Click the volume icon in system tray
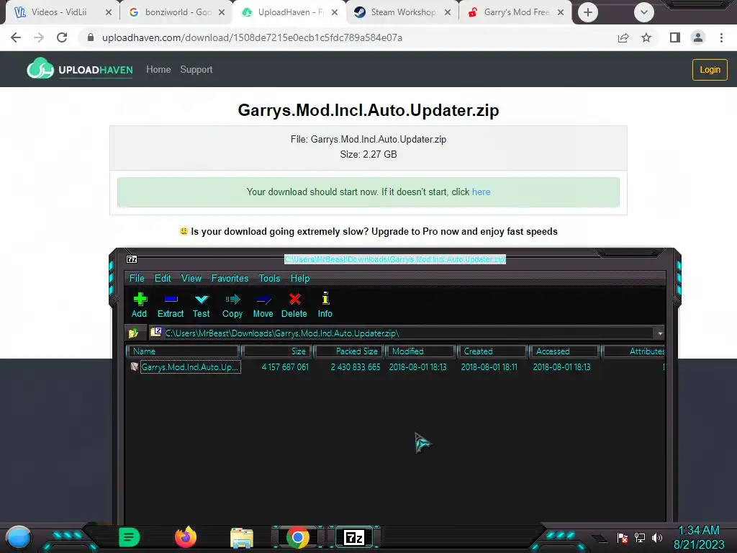The width and height of the screenshot is (737, 553). tap(657, 537)
